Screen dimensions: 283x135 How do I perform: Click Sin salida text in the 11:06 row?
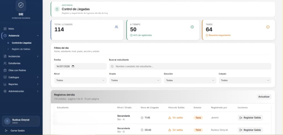click(178, 118)
